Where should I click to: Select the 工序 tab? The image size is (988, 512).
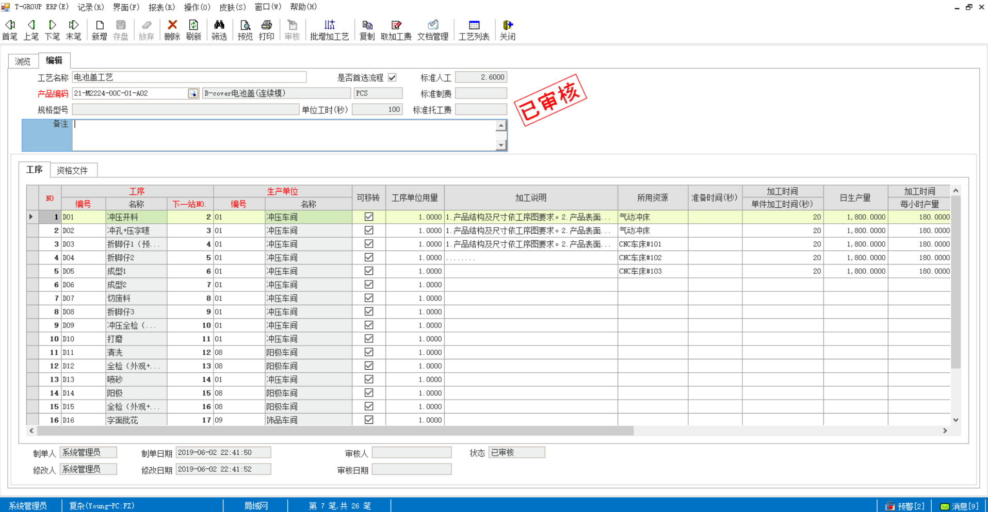click(35, 169)
